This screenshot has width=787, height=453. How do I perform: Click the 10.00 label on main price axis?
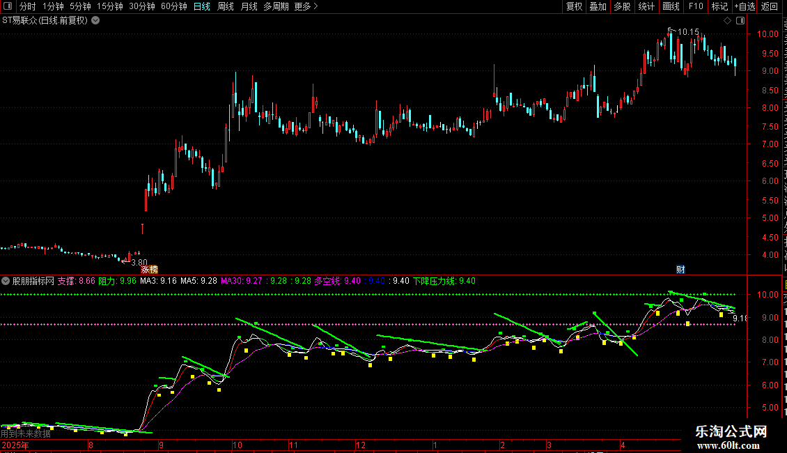tap(767, 34)
